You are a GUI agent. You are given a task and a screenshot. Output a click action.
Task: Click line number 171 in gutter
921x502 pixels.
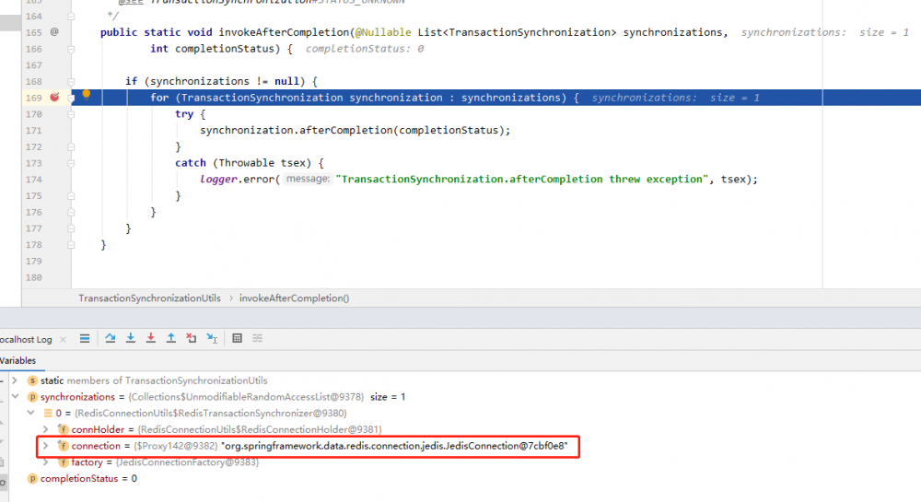click(33, 131)
